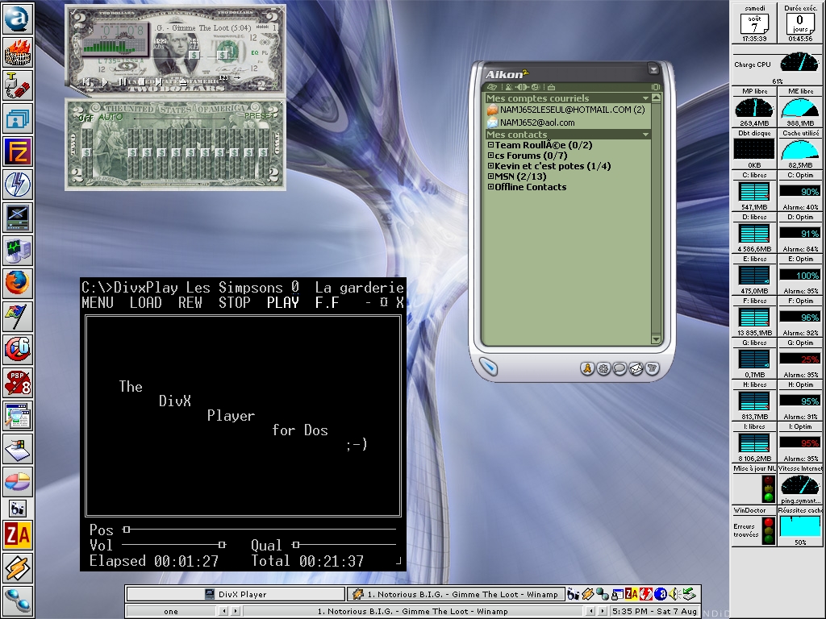Open the Winamp bolt icon in sidebar
The width and height of the screenshot is (826, 619).
(x=18, y=568)
